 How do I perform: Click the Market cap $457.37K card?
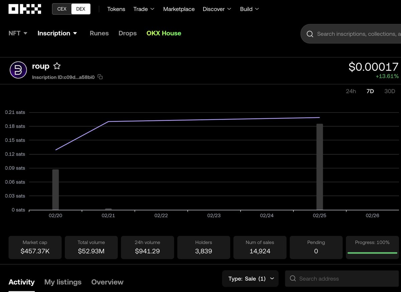click(35, 247)
